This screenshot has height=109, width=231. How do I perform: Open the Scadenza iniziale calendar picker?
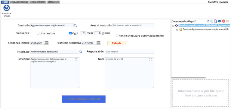point(47,43)
